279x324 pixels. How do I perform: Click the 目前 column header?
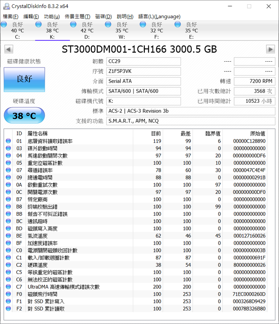click(x=148, y=133)
